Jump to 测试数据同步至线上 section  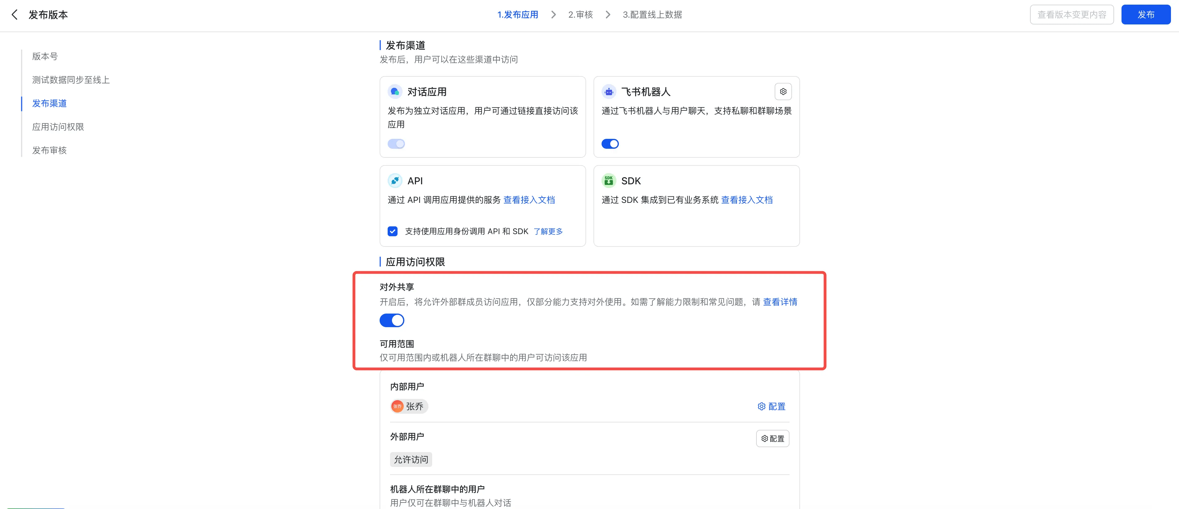(71, 80)
